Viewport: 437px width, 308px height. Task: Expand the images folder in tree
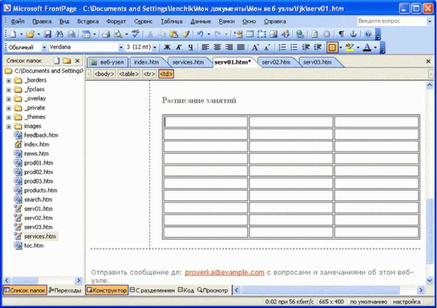coord(9,126)
